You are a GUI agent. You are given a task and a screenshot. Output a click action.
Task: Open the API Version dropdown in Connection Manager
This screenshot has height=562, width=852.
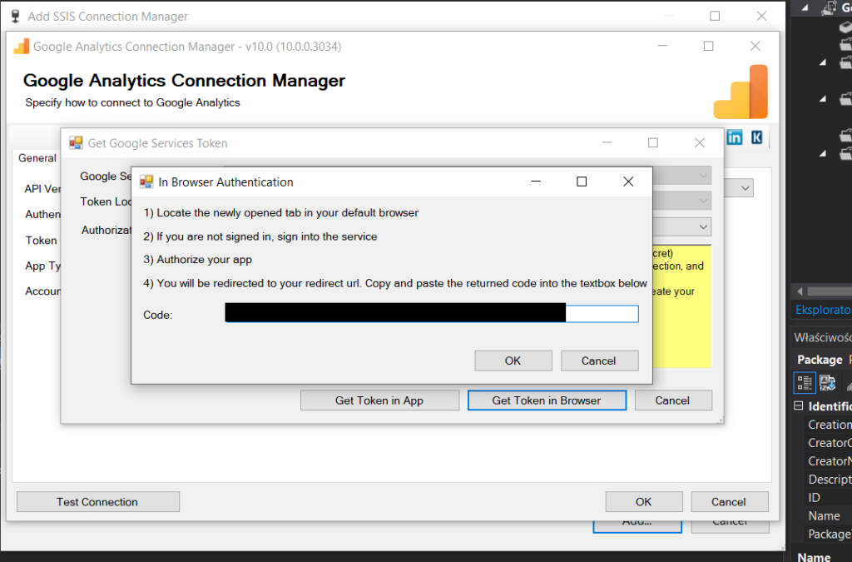(x=745, y=189)
